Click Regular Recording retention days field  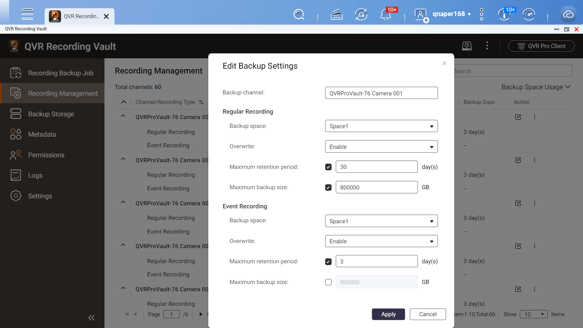tap(377, 167)
